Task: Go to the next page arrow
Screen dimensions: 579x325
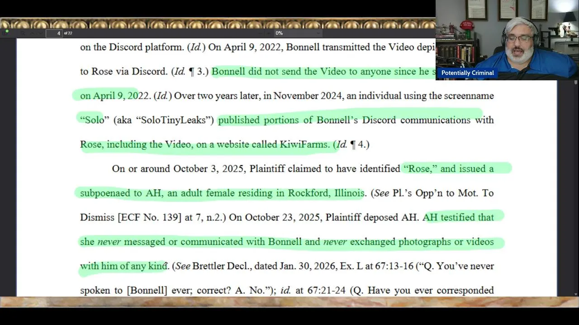Action: 41,33
